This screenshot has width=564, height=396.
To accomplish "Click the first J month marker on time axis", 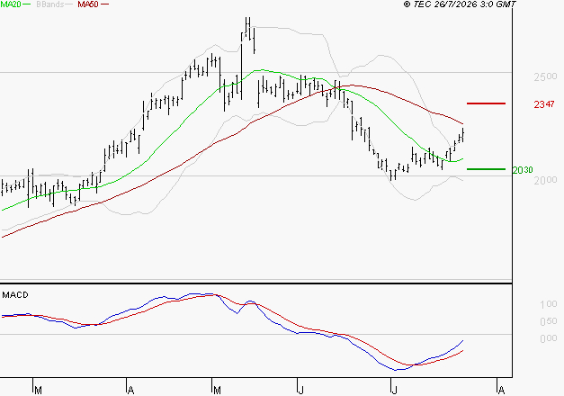I will tap(300, 390).
